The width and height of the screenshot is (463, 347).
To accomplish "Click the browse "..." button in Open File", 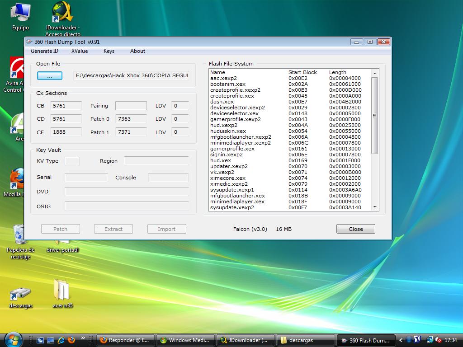I will tap(50, 76).
